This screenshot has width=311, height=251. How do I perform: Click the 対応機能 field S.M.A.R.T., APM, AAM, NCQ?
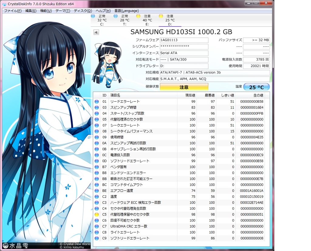pyautogui.click(x=215, y=79)
